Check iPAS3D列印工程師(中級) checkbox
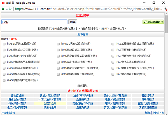 click(x=4, y=44)
